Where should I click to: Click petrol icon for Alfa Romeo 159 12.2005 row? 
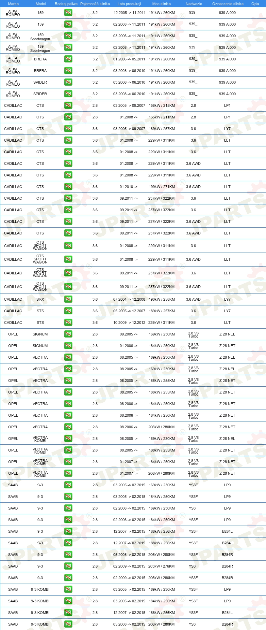pos(68,13)
